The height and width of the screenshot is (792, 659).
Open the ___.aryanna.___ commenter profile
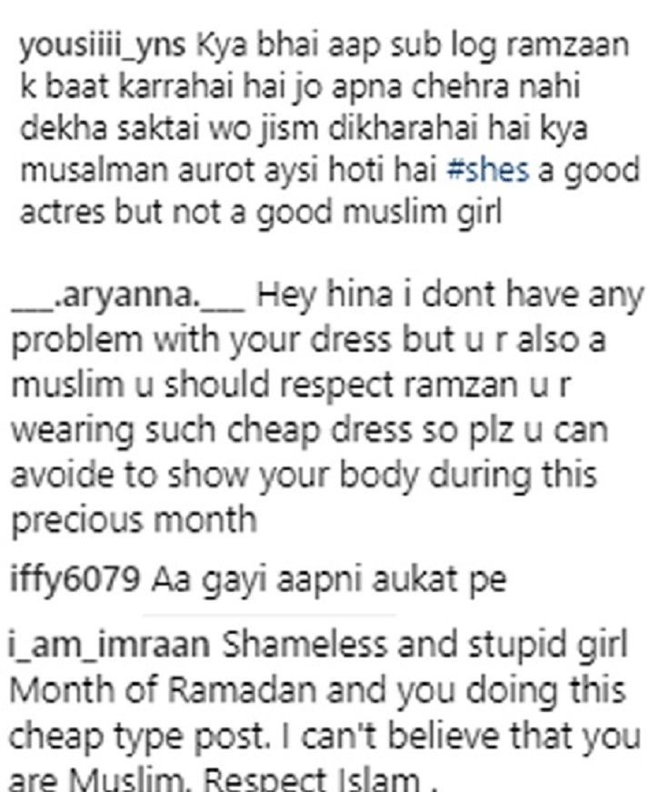tap(128, 296)
